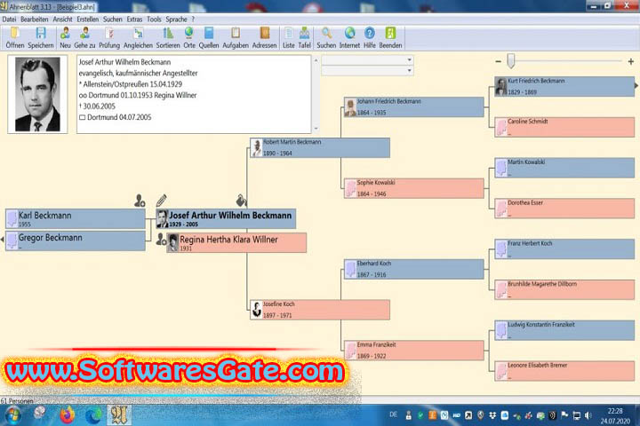Click the pencil edit icon above Josef Beckmann

click(x=161, y=201)
